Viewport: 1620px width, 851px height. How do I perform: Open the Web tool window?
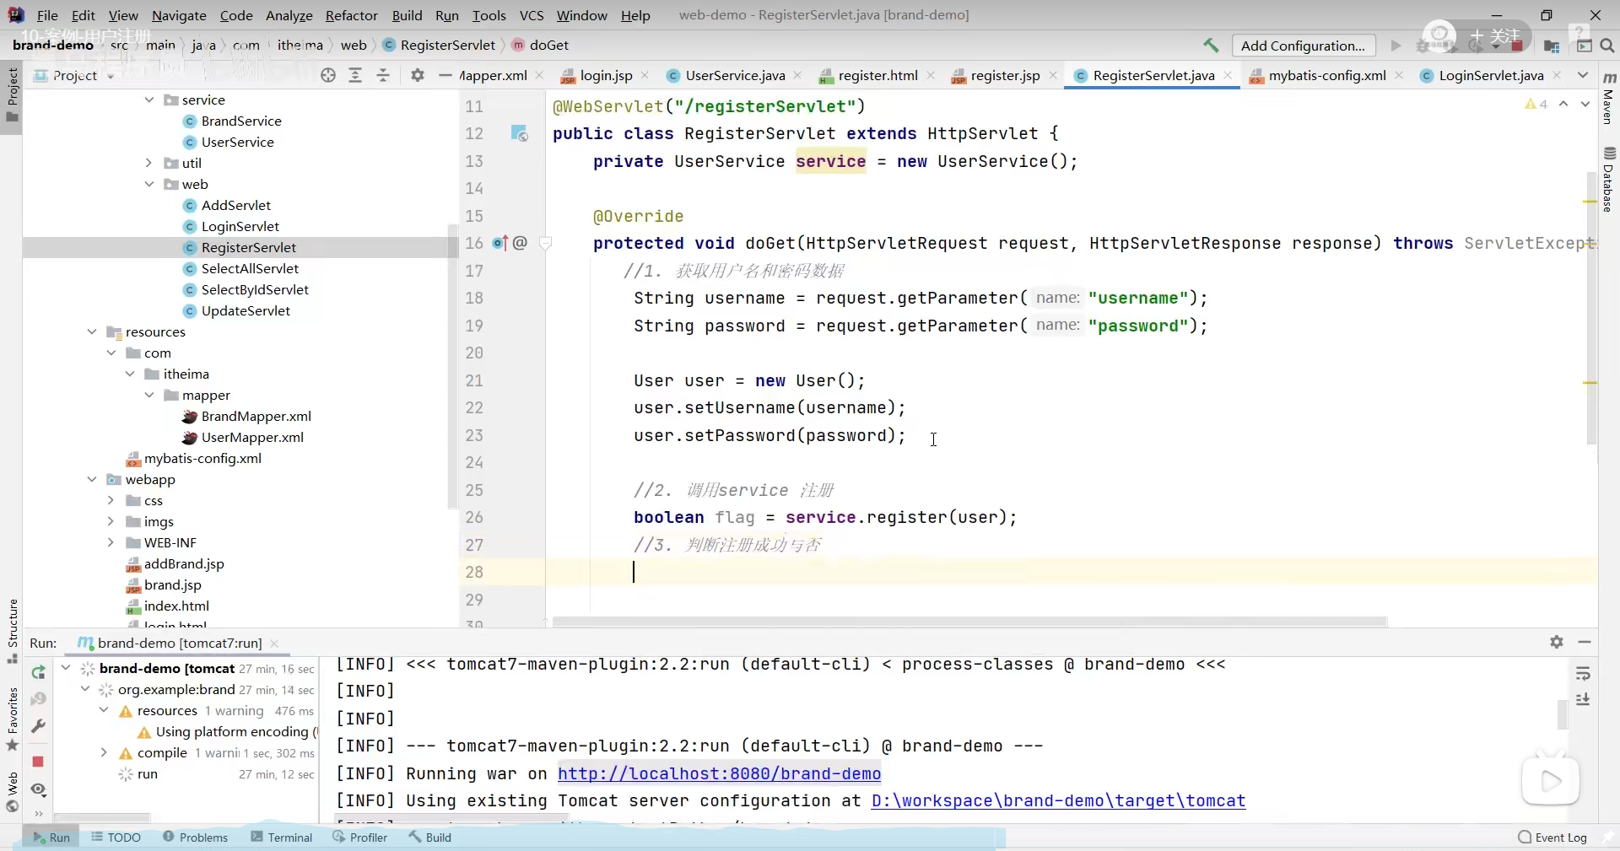tap(12, 792)
